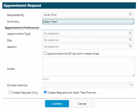The image size is (138, 111).
Task: Open the Session lookup search icon
Action: 130,46
